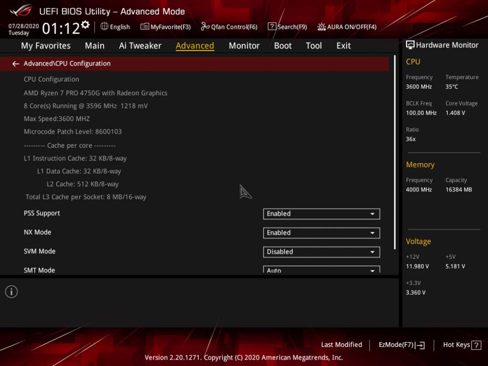Select the SMT Mode label

pyautogui.click(x=39, y=270)
